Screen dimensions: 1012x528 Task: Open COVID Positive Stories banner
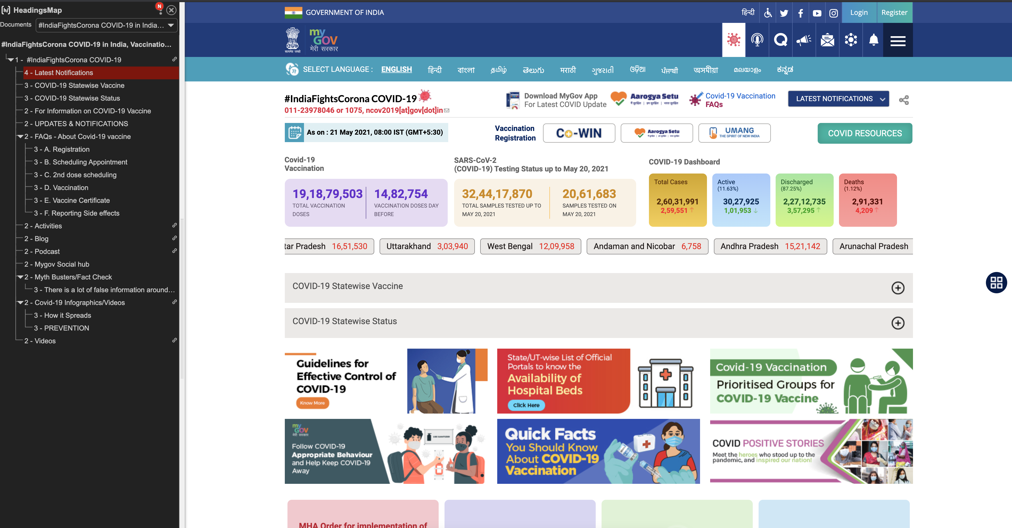pos(811,451)
